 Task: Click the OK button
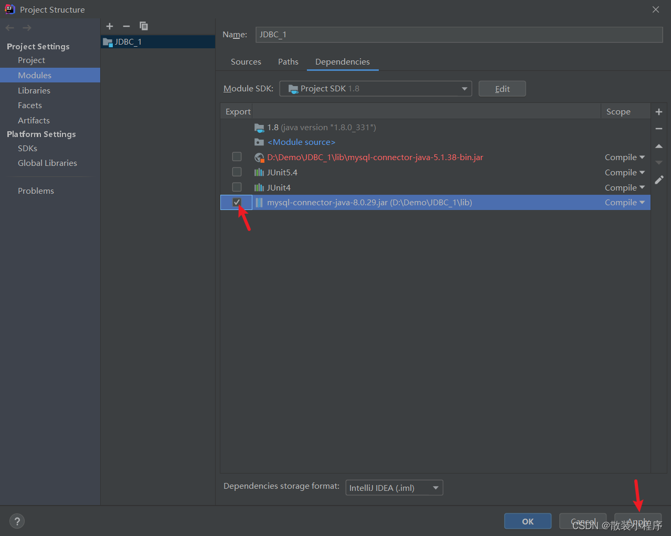528,521
